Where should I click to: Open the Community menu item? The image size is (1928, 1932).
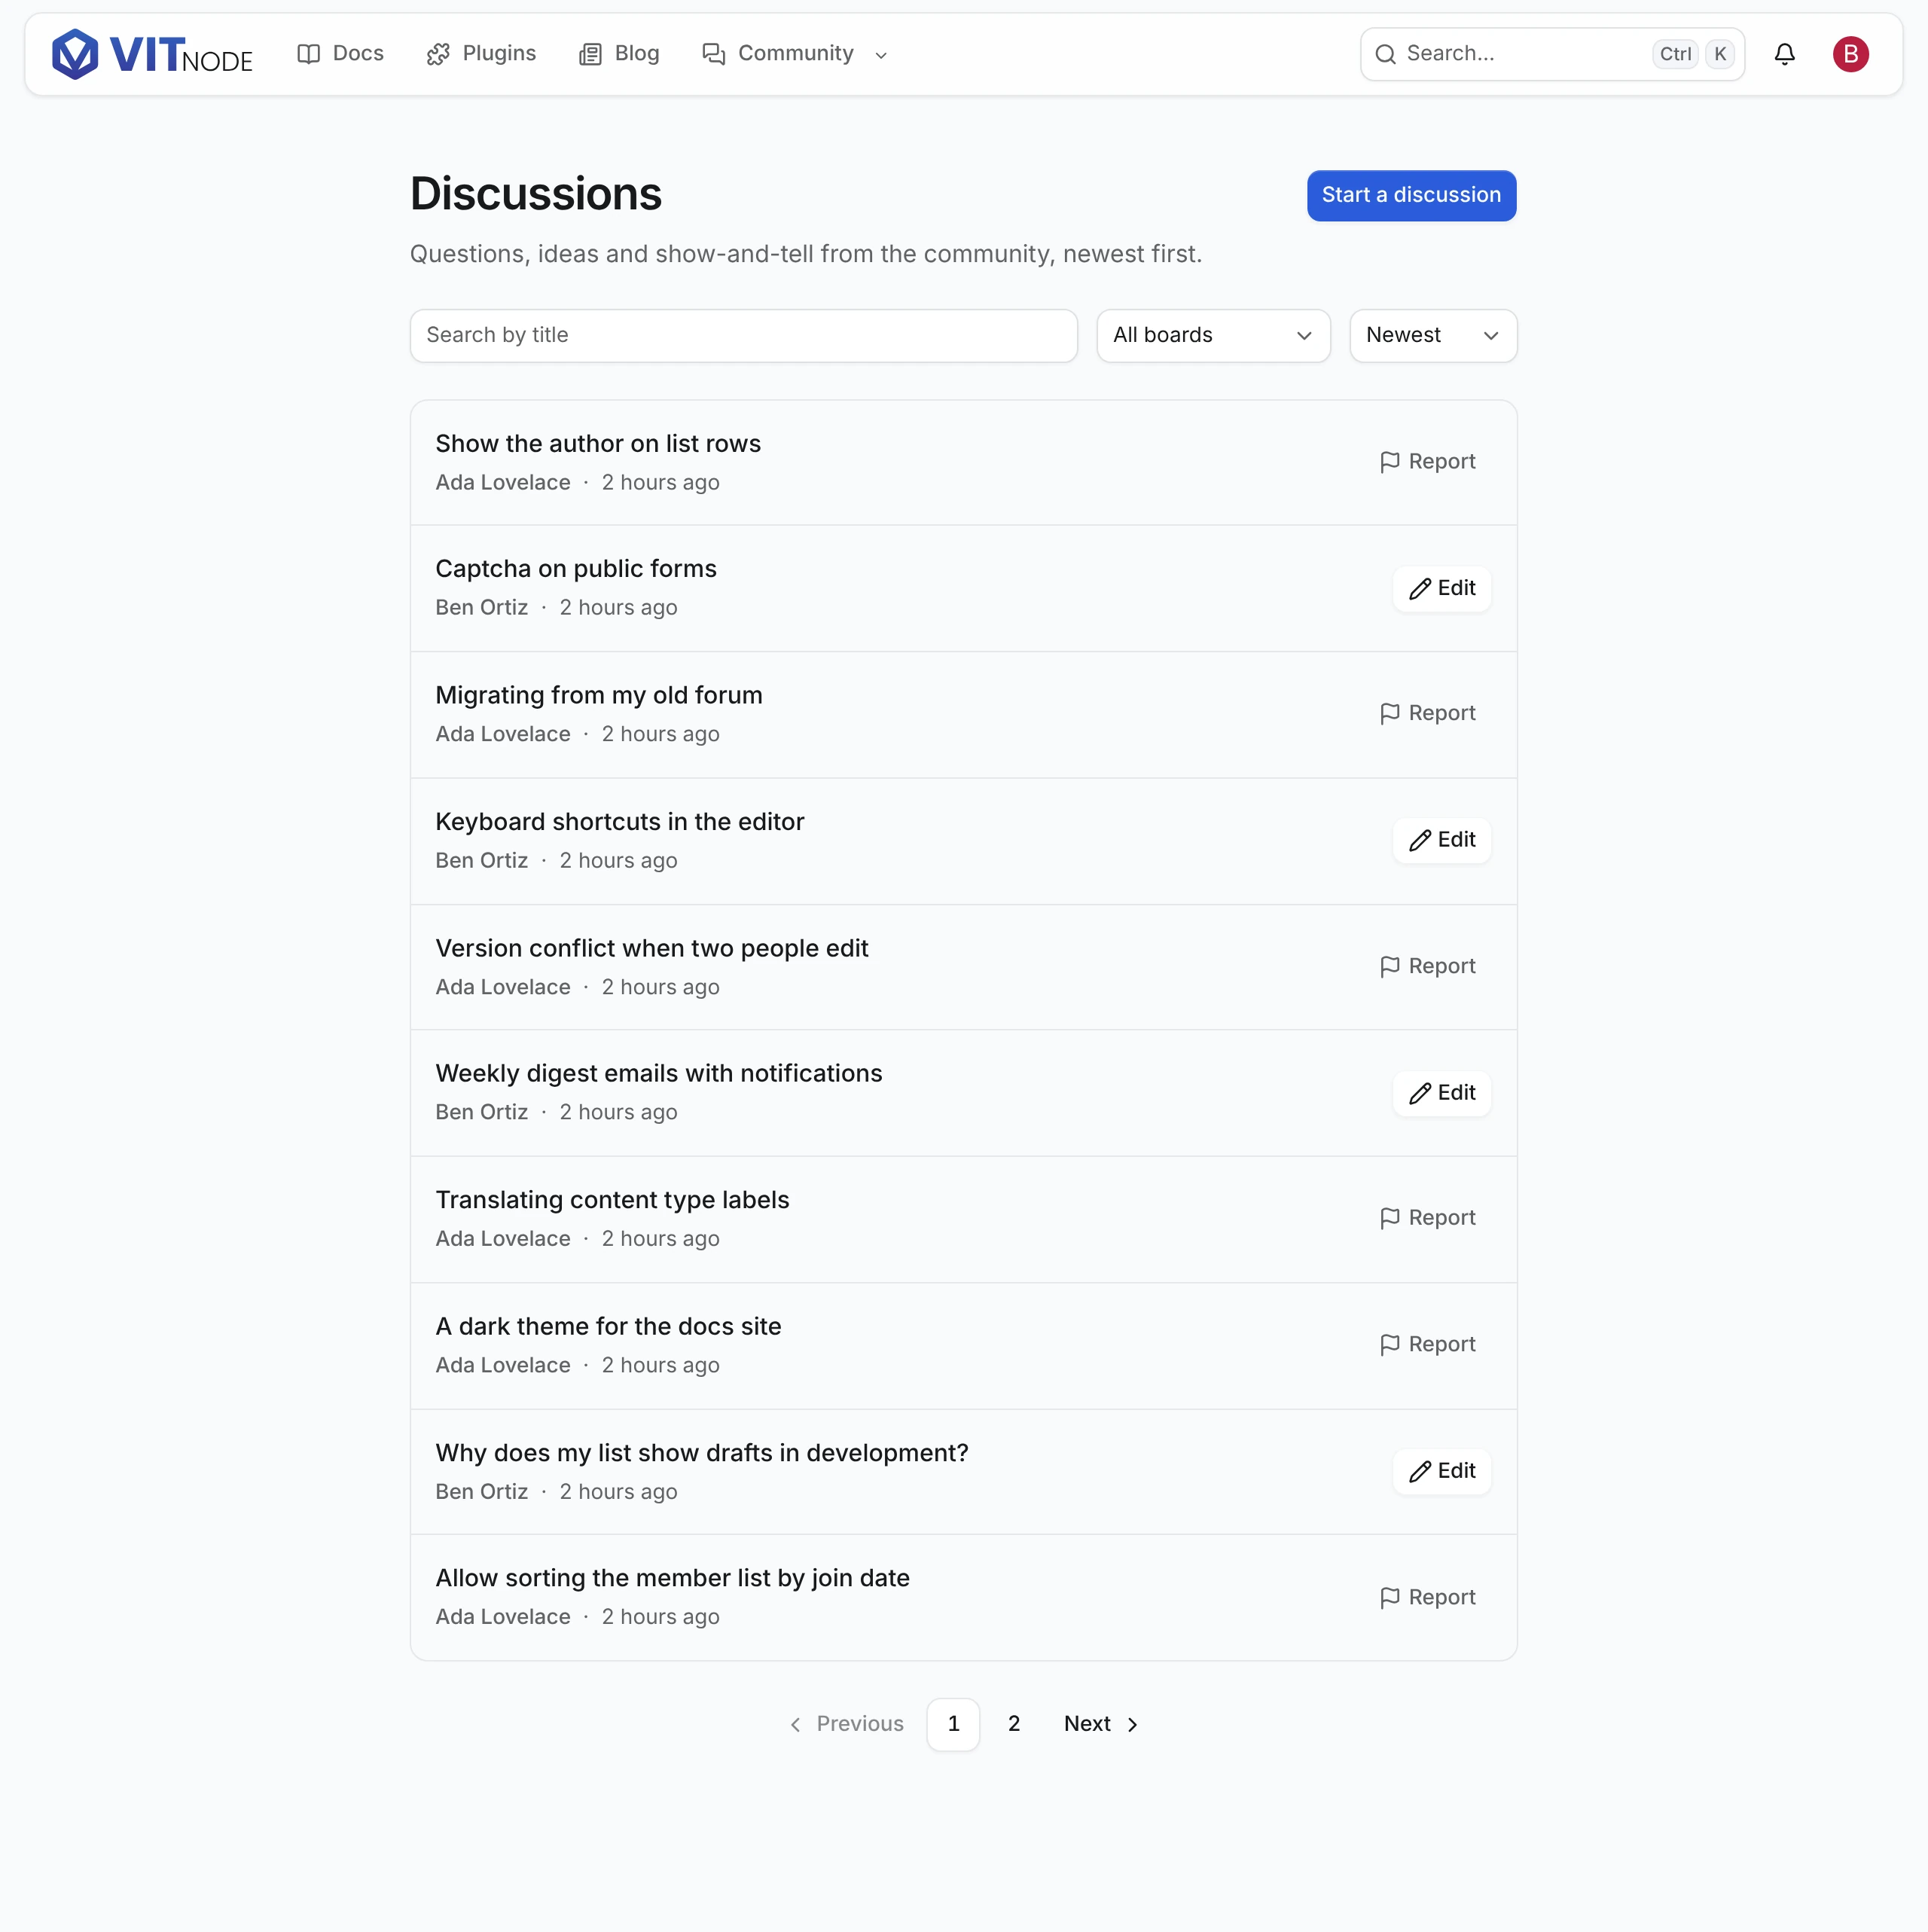[795, 54]
